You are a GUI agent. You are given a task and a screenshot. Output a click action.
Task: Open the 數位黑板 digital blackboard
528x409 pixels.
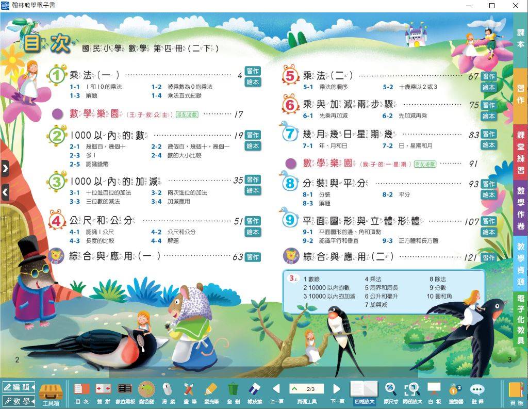(x=125, y=394)
